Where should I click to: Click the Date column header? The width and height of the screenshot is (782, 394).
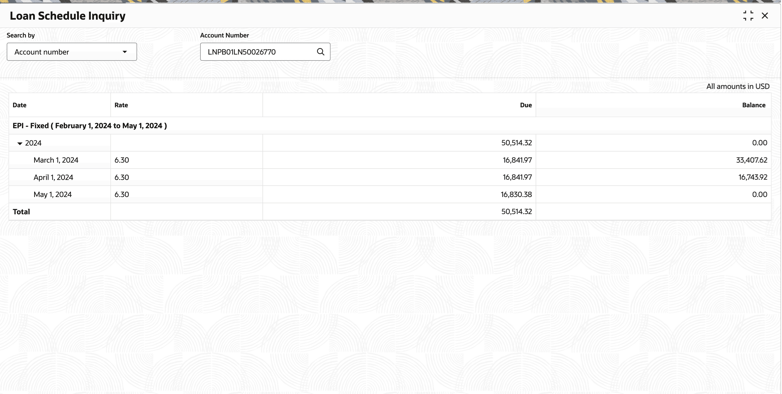click(19, 105)
